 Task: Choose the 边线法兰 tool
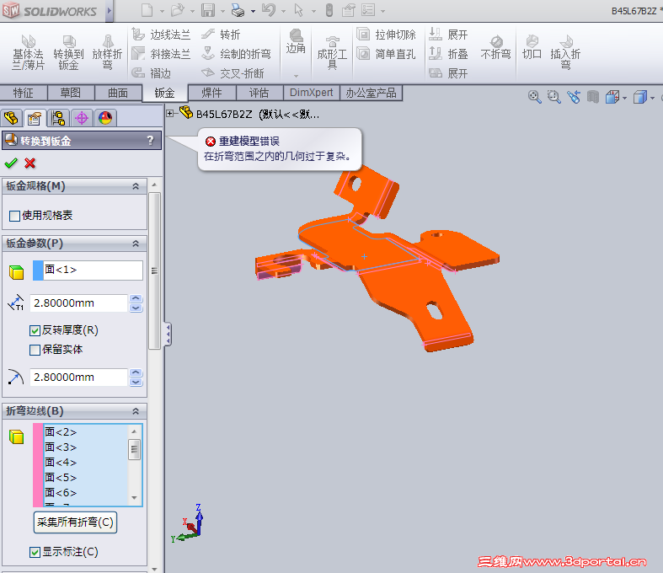pyautogui.click(x=161, y=35)
